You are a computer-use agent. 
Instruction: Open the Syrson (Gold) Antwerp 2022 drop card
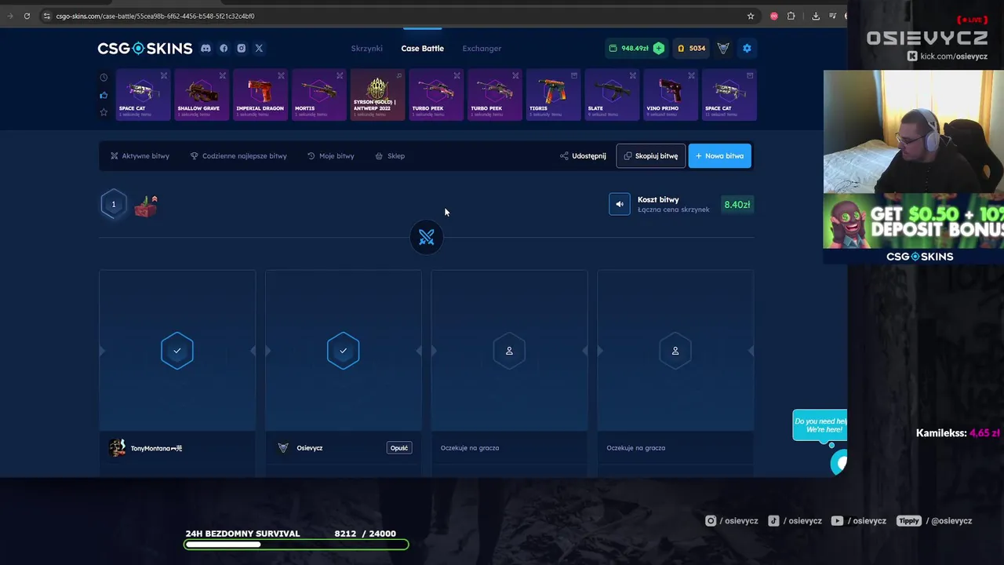[377, 95]
